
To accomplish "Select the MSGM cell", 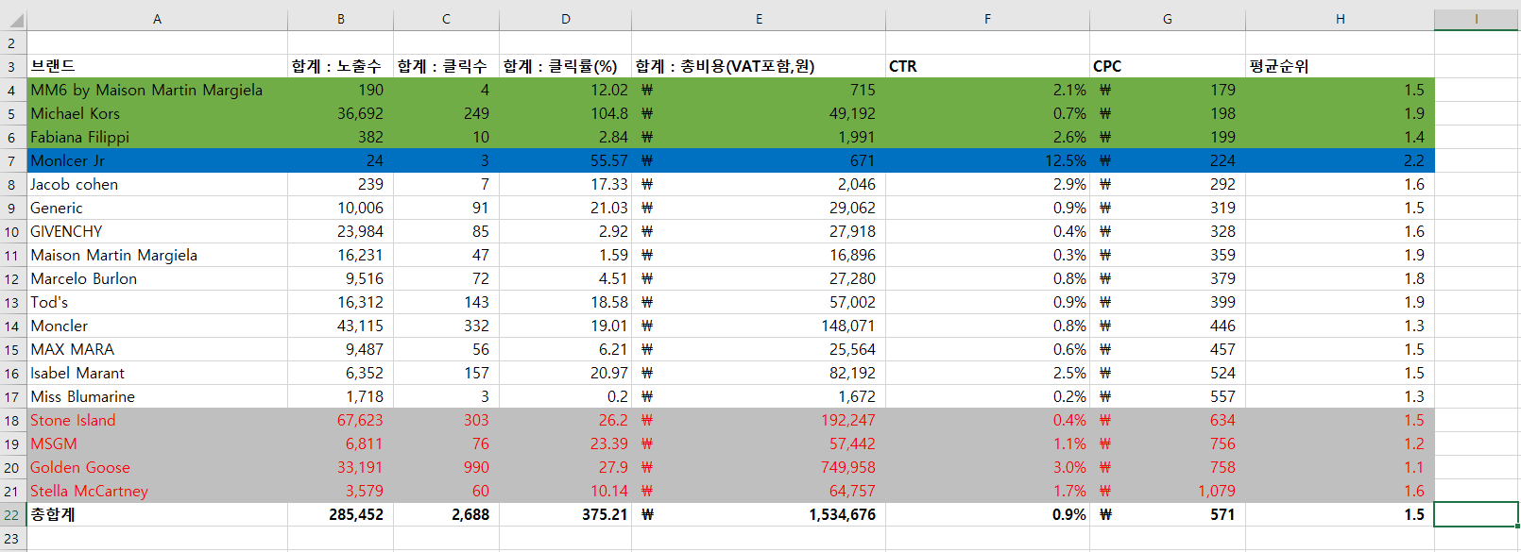I will (x=157, y=443).
